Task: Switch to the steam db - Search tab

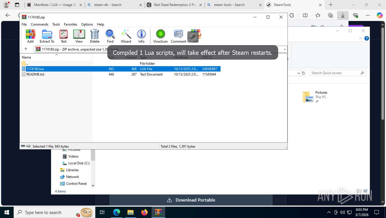Action: coord(115,5)
